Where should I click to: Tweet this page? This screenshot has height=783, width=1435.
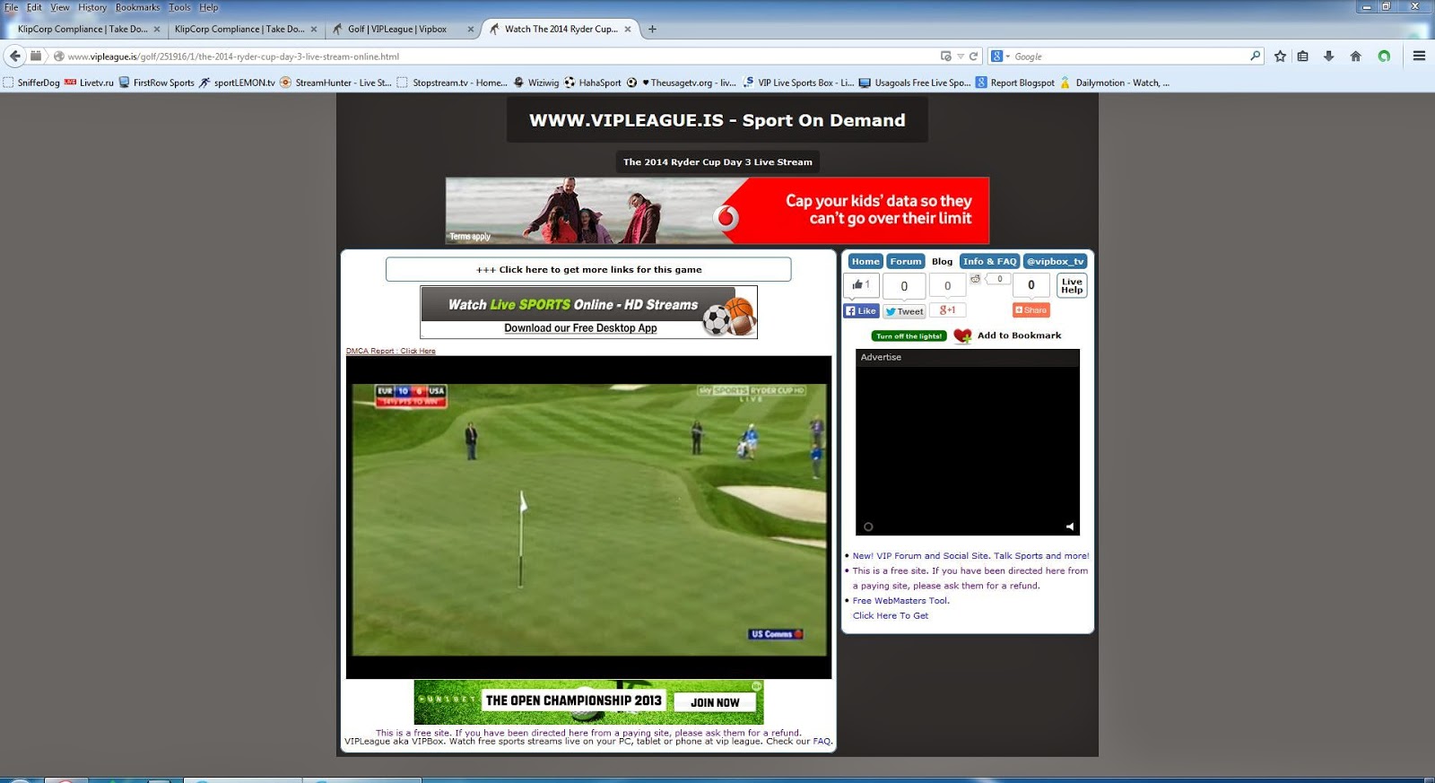tap(904, 311)
